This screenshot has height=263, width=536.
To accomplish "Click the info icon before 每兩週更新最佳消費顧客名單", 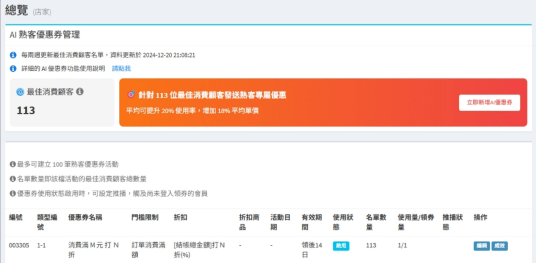I will point(13,54).
